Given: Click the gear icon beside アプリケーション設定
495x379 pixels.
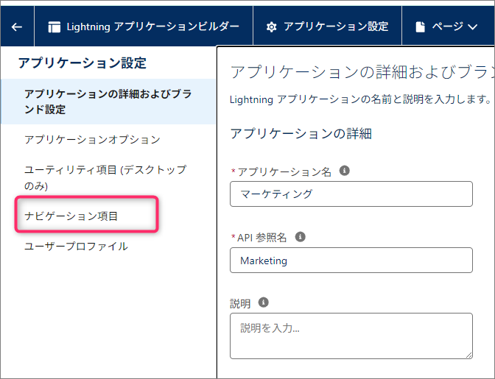Looking at the screenshot, I should pos(271,26).
